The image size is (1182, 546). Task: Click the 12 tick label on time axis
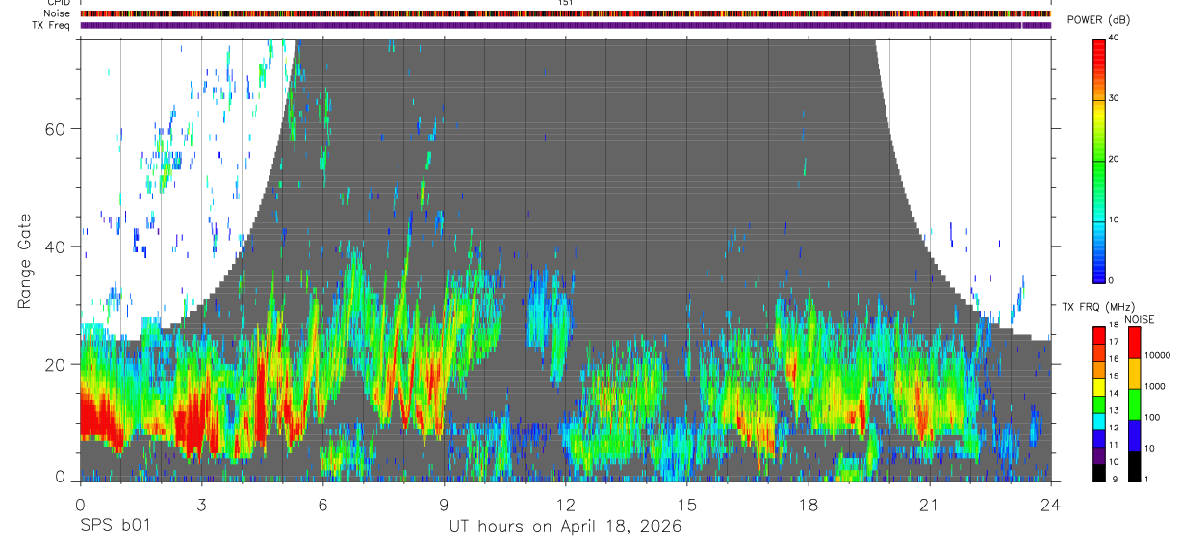[565, 505]
